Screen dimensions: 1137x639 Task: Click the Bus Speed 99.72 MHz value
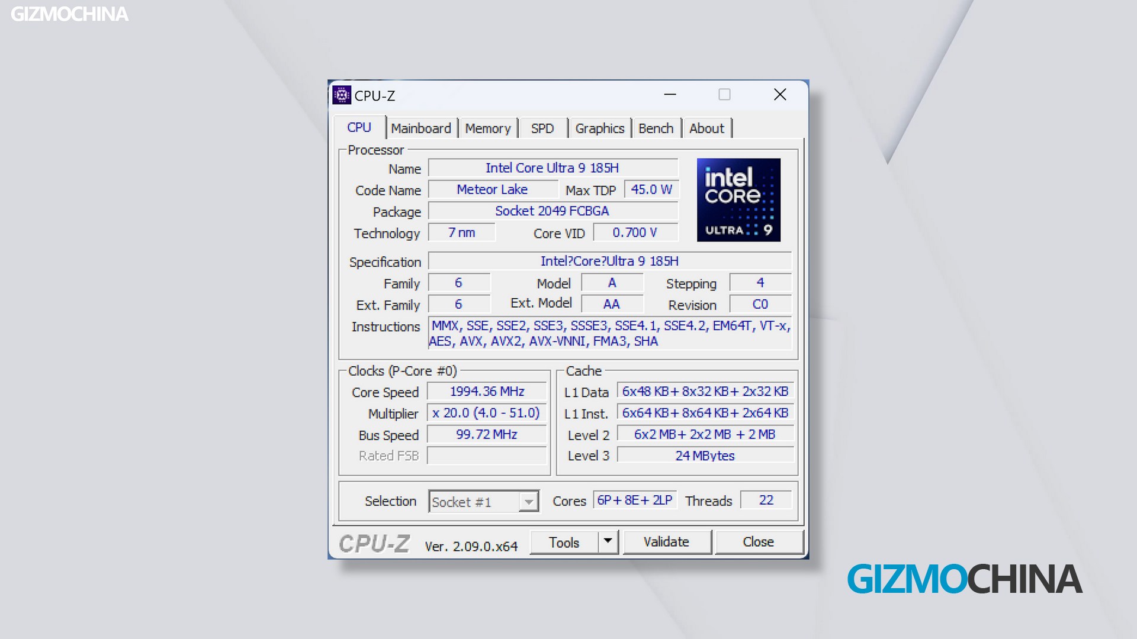(487, 434)
